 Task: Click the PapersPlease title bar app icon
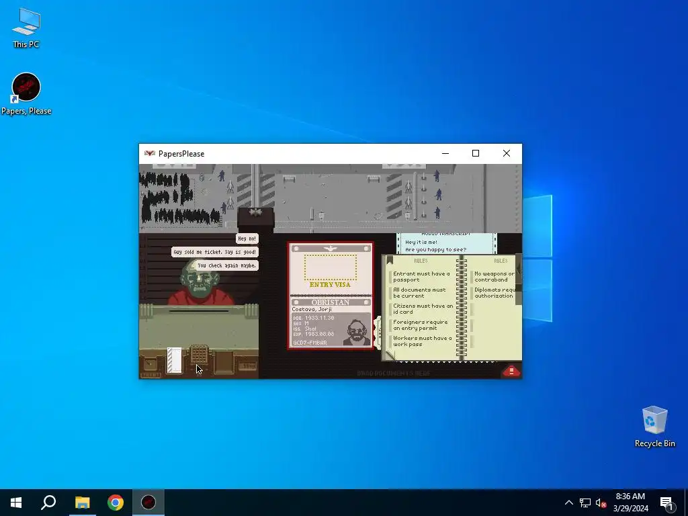[150, 154]
